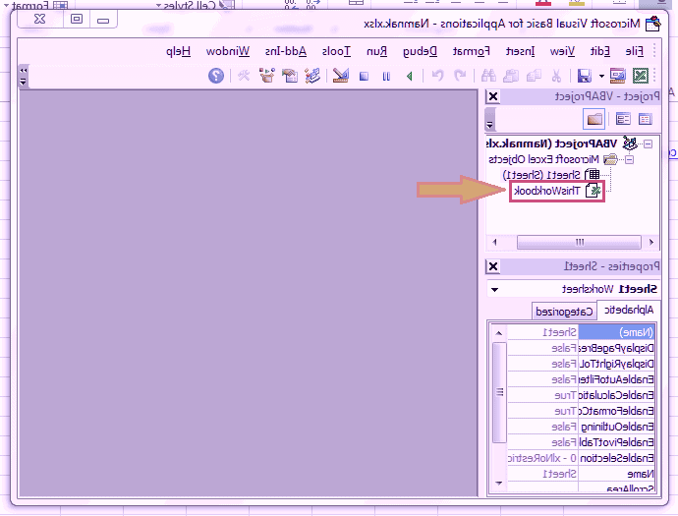Open the Sheet1 Worksheet object dropdown
Image resolution: width=678 pixels, height=516 pixels.
(x=494, y=289)
